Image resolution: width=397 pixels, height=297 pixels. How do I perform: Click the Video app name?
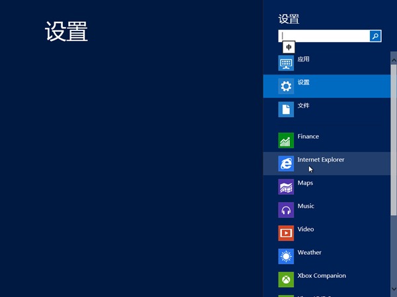pos(306,229)
